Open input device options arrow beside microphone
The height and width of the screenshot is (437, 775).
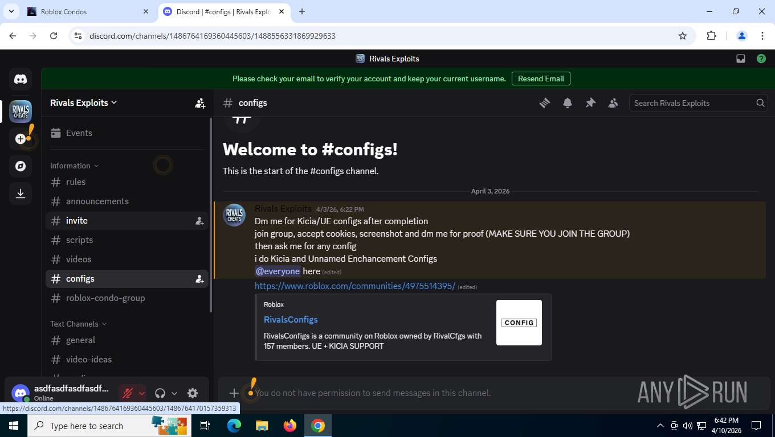(x=142, y=393)
